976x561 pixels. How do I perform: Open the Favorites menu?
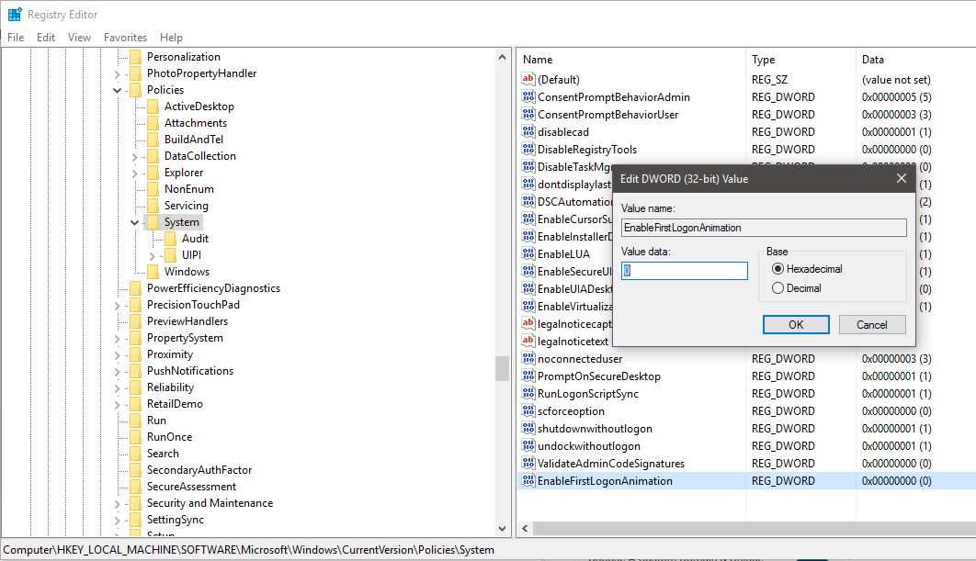point(125,38)
